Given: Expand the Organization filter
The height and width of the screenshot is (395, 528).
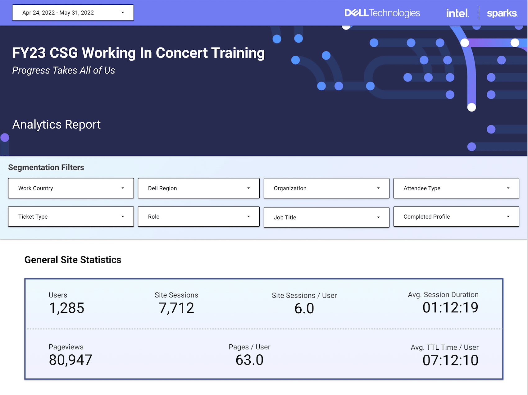Looking at the screenshot, I should 326,188.
